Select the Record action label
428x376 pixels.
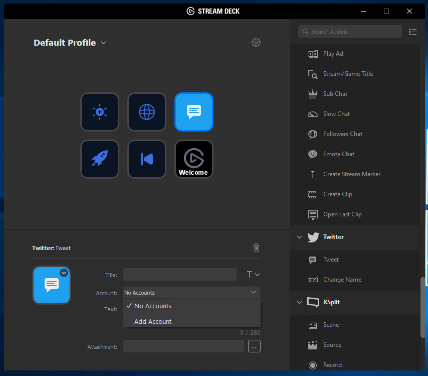332,365
